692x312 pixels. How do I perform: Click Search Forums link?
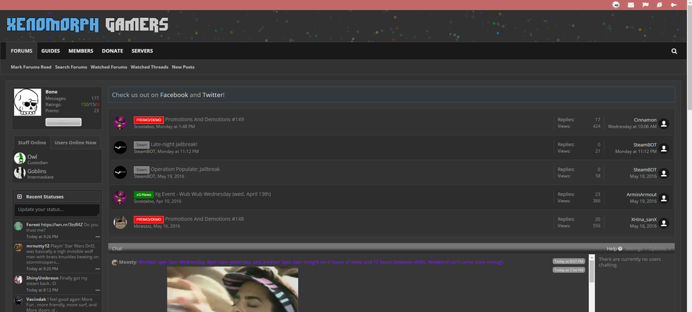click(71, 67)
